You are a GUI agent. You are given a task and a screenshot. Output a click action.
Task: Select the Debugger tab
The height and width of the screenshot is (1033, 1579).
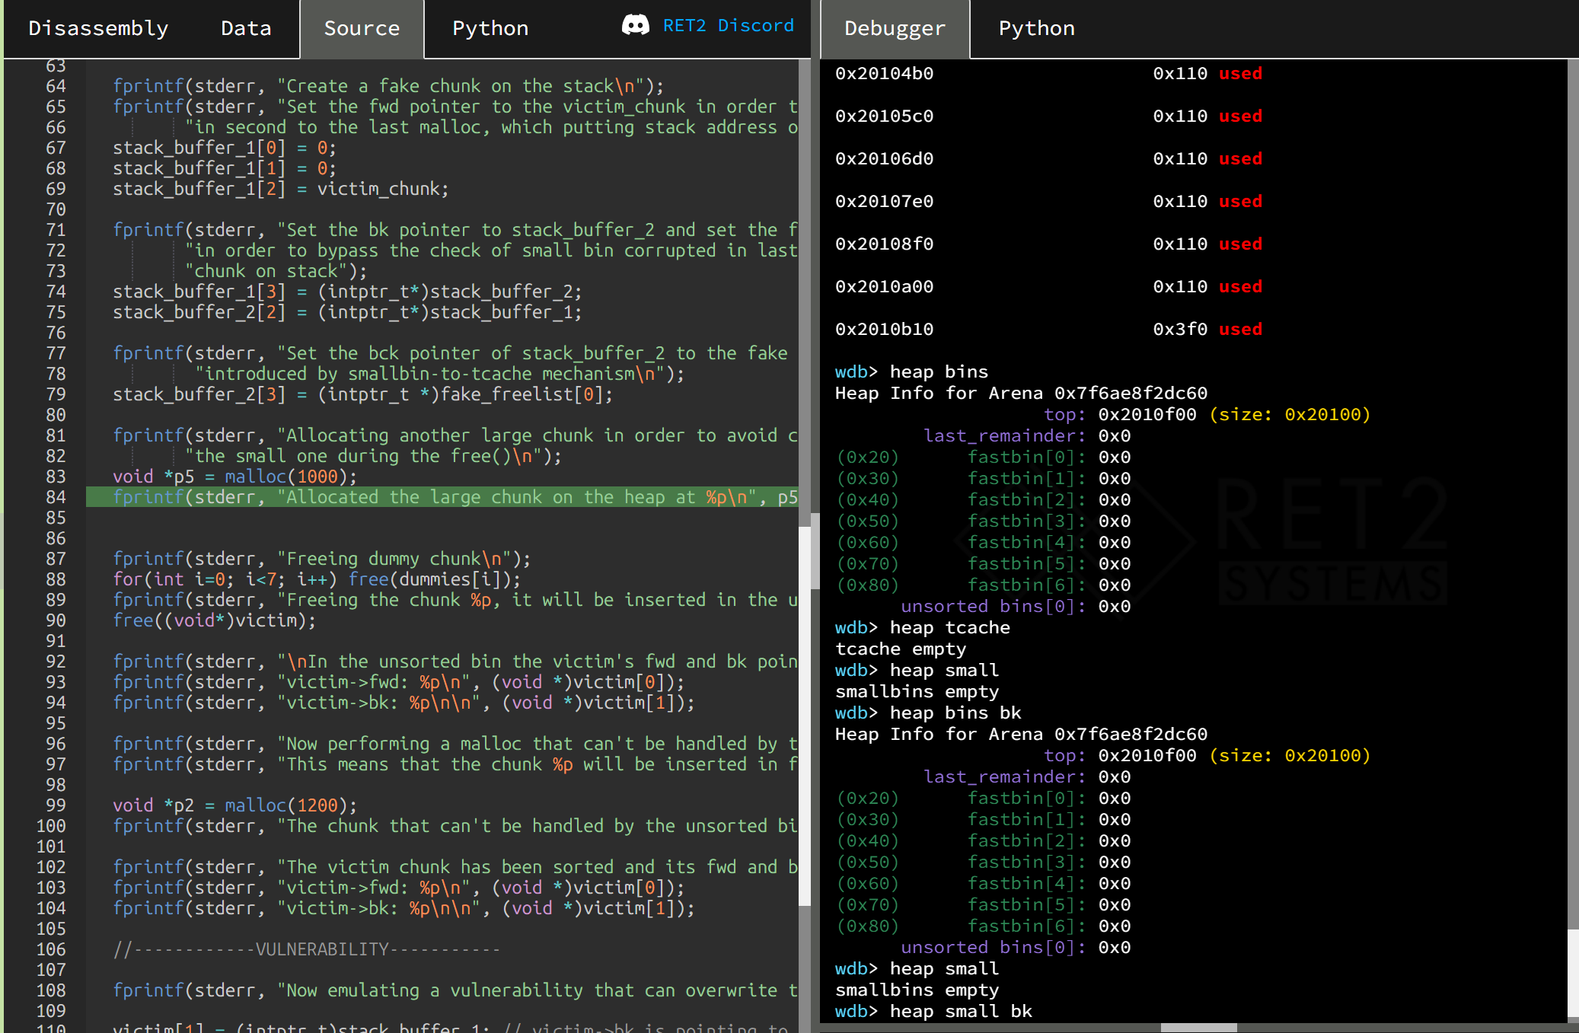tap(895, 28)
